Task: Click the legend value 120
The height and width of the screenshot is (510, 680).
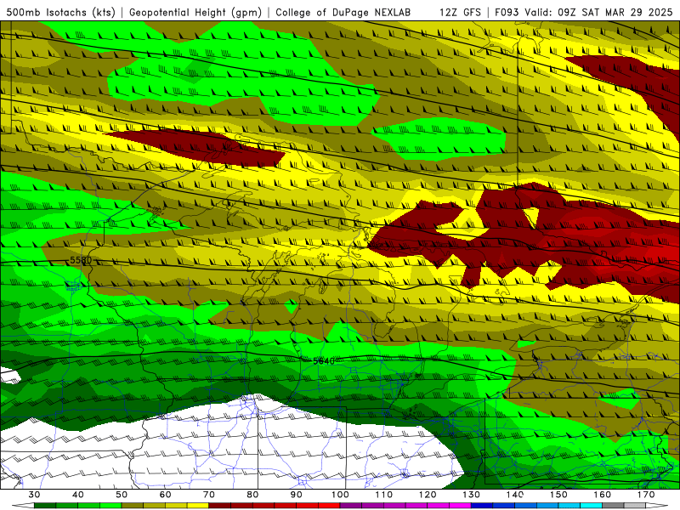Action: (428, 495)
